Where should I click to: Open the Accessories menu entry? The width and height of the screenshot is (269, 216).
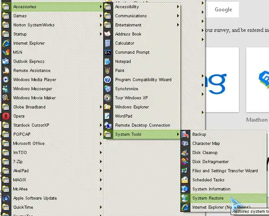[x=53, y=7]
